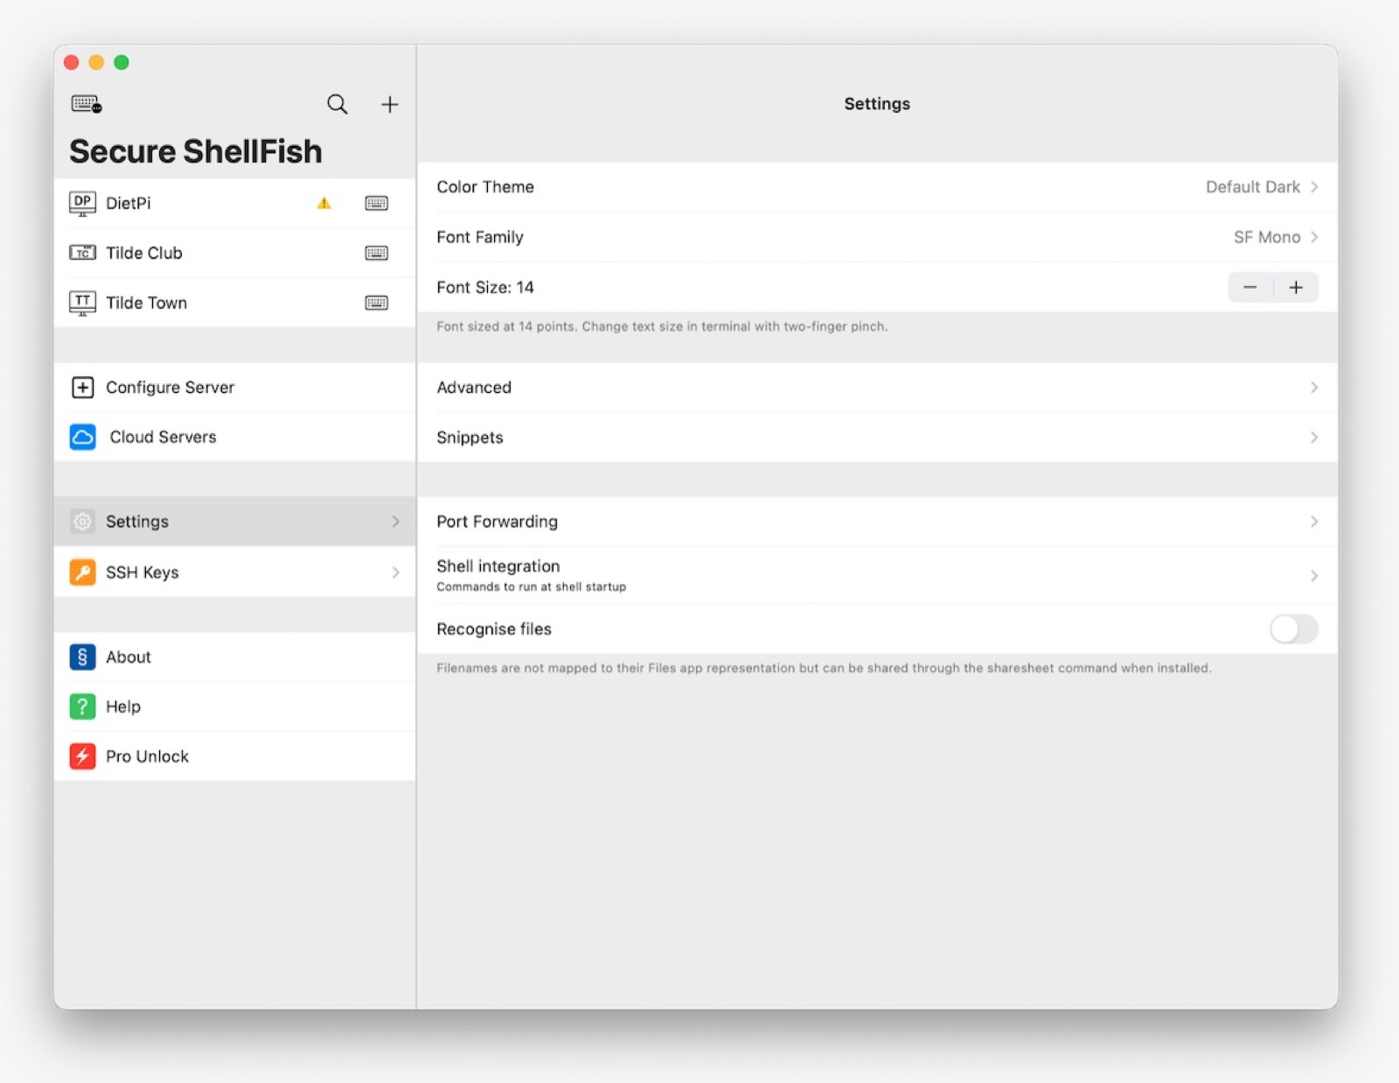Select Configure Server in sidebar
Viewport: 1399px width, 1083px height.
pos(170,388)
